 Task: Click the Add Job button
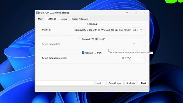point(131,83)
